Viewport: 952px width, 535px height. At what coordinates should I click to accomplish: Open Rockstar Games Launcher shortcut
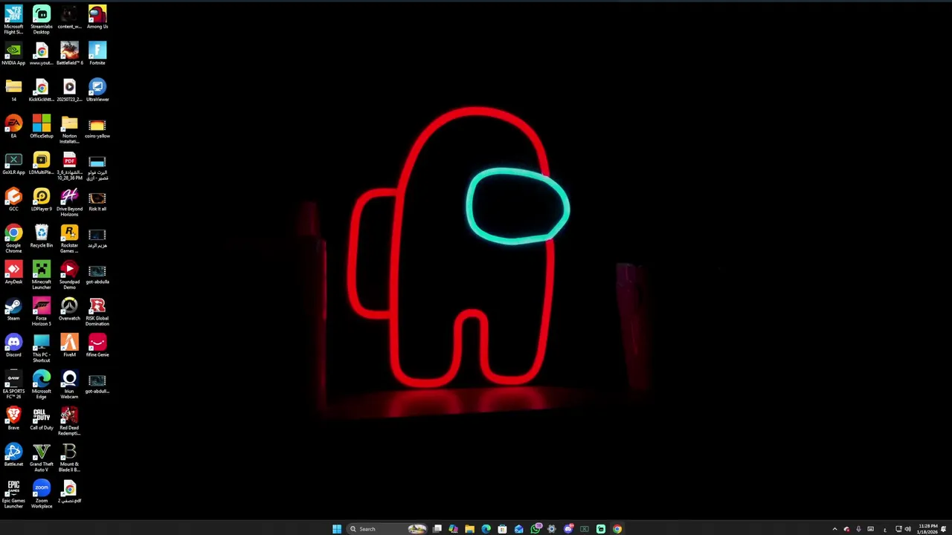click(x=69, y=239)
